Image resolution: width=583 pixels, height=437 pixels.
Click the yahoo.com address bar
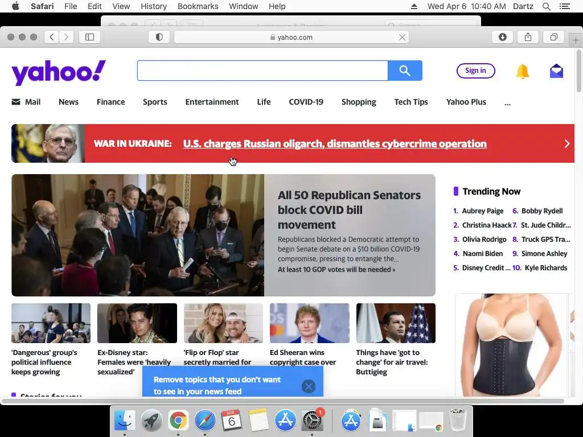pos(291,37)
